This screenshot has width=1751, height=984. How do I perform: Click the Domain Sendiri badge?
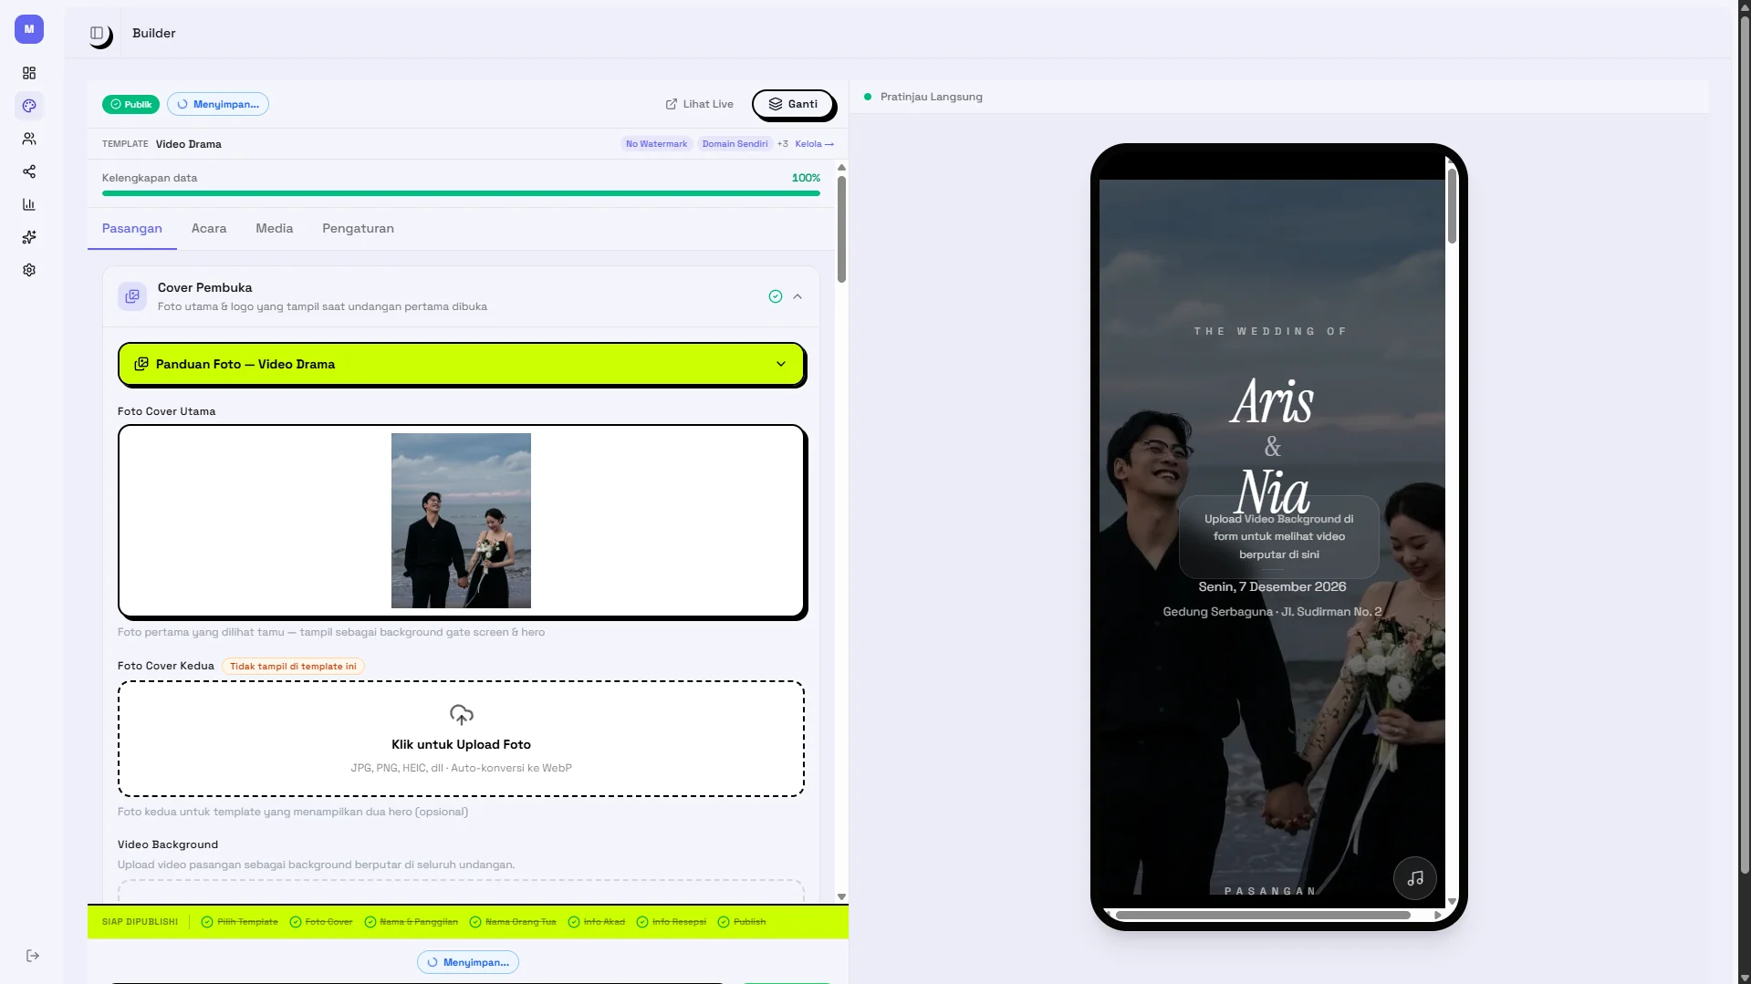pos(735,144)
